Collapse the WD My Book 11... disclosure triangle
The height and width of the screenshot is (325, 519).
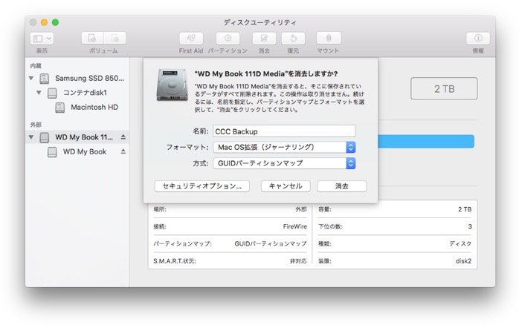(x=31, y=137)
